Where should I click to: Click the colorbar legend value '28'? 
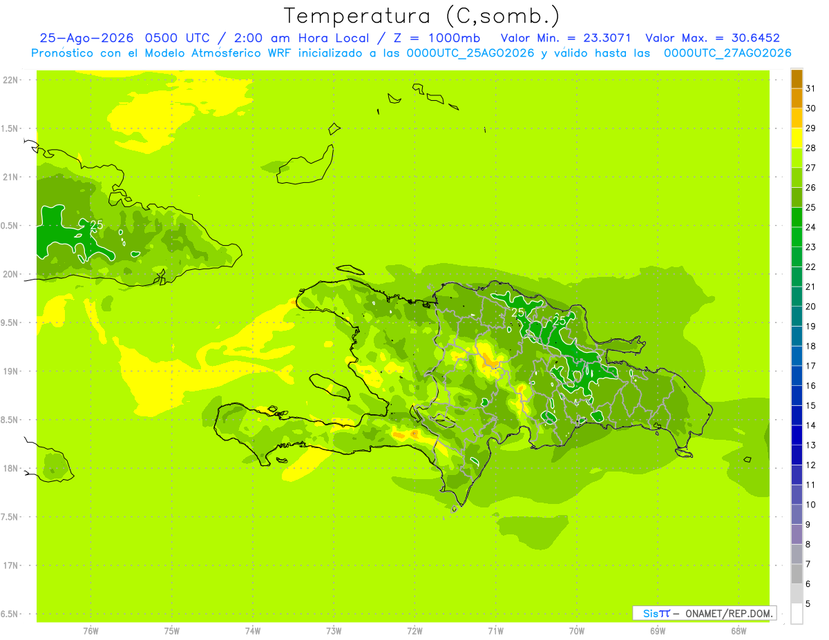[810, 148]
